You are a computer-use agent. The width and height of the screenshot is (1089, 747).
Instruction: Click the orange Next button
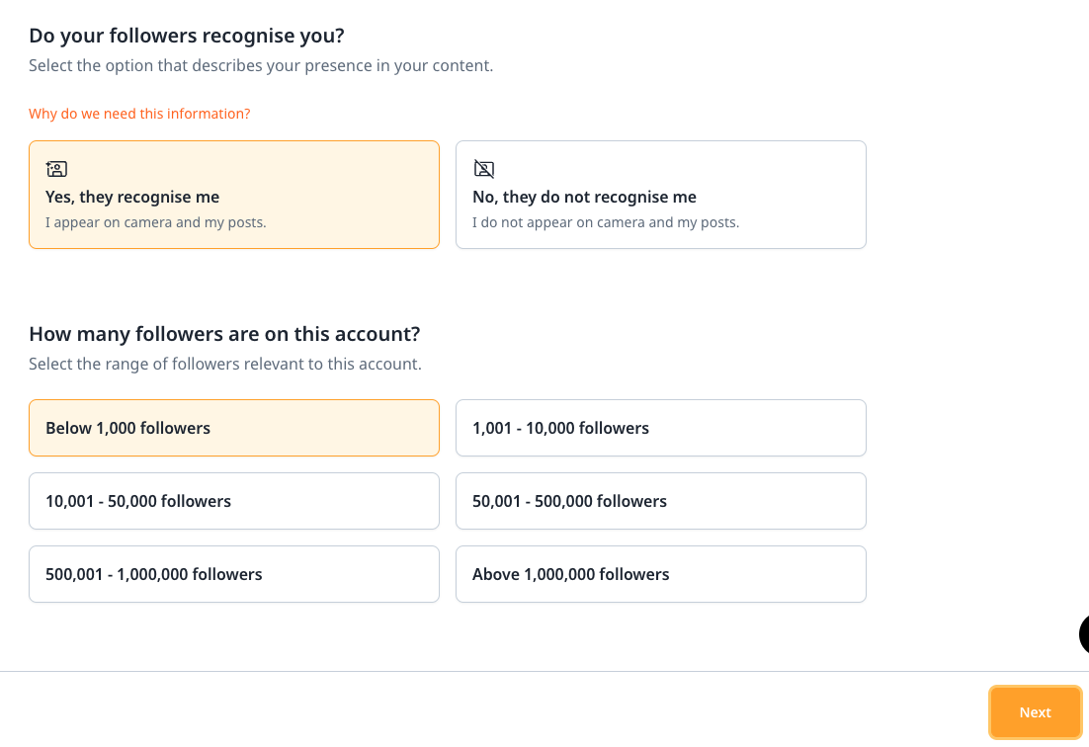pyautogui.click(x=1035, y=712)
